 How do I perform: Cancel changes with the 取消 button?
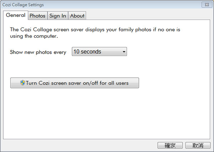pos(198,146)
